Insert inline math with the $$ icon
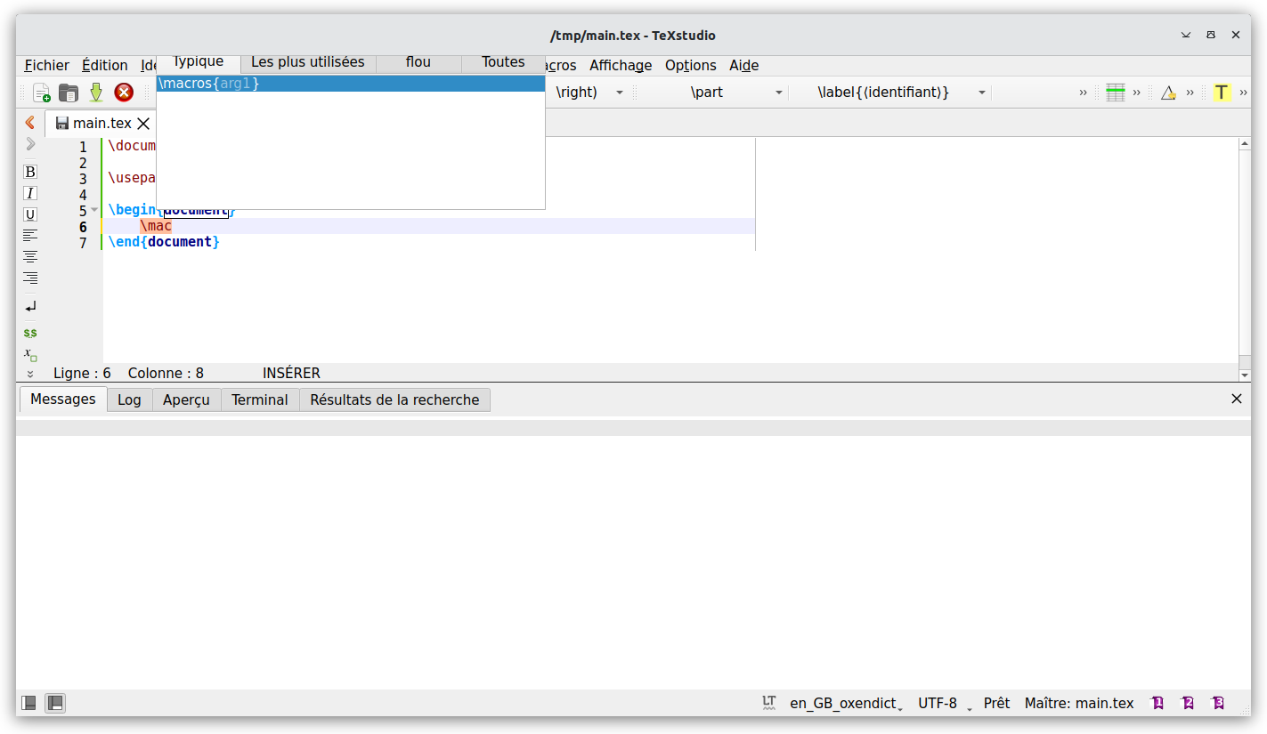The width and height of the screenshot is (1267, 734). pos(29,332)
